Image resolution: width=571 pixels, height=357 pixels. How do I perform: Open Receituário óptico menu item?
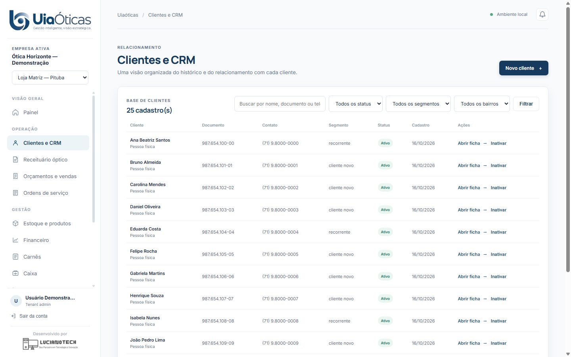tap(48, 160)
